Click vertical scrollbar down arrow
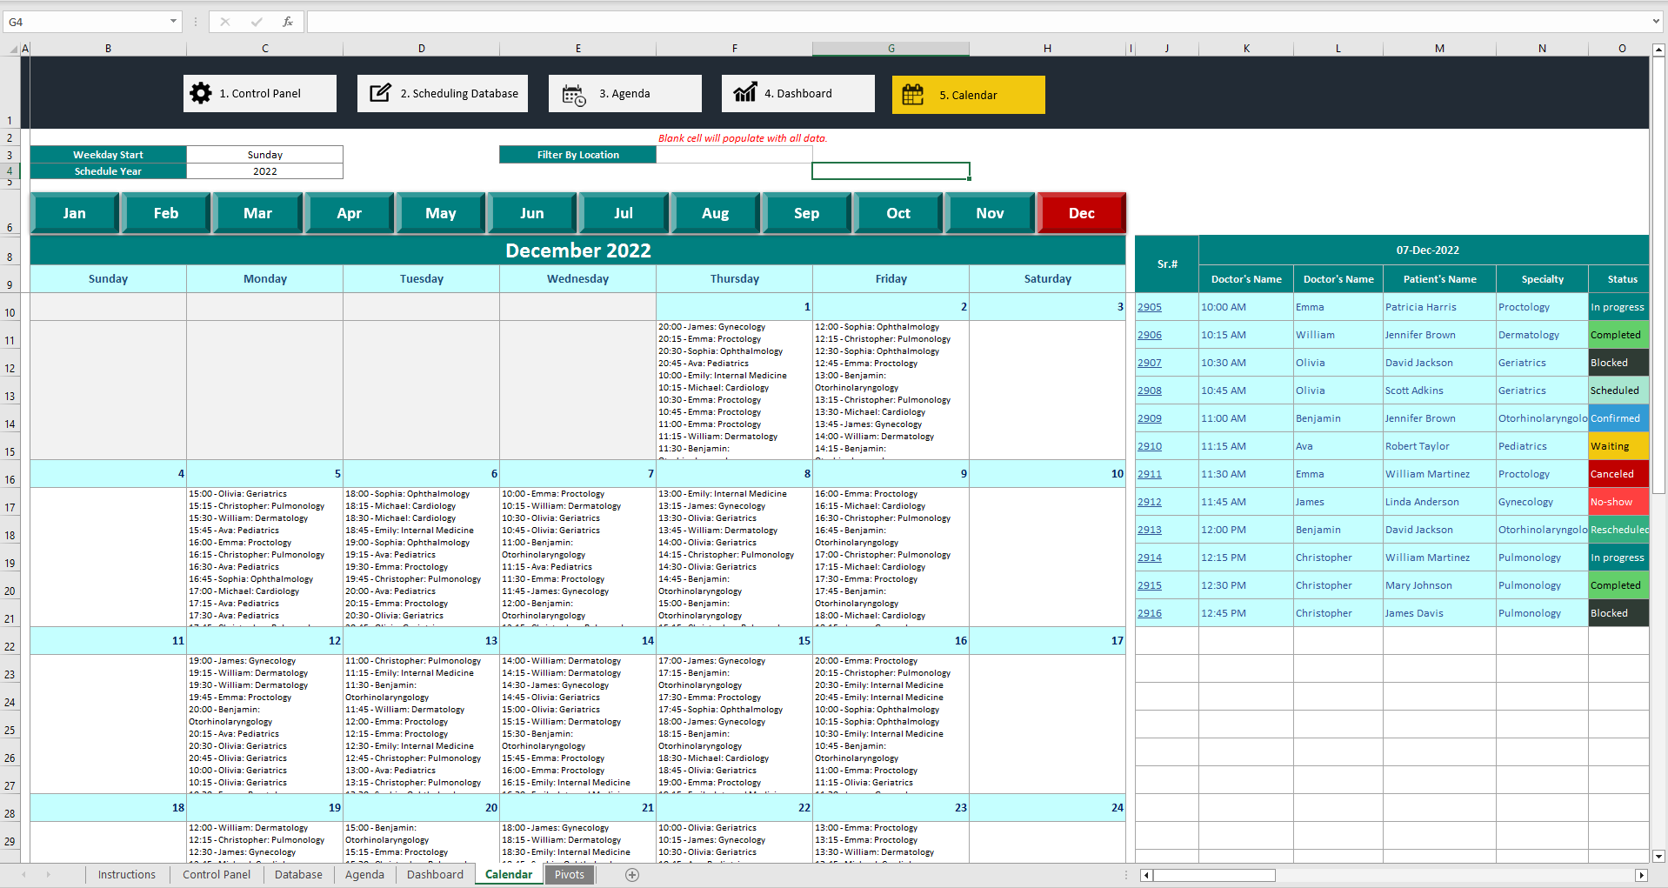The width and height of the screenshot is (1668, 888). (1658, 856)
